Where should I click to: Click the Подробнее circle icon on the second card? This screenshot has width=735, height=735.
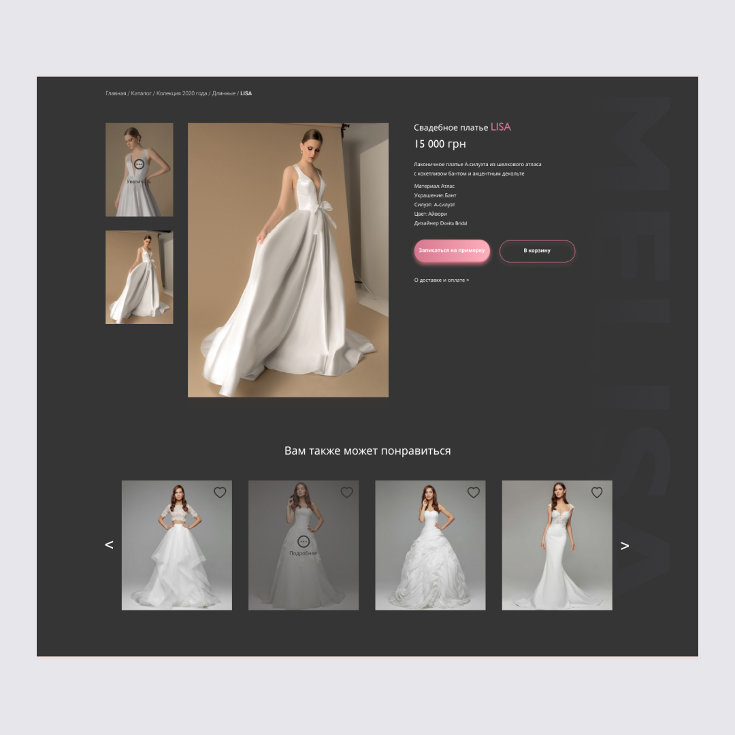[304, 542]
